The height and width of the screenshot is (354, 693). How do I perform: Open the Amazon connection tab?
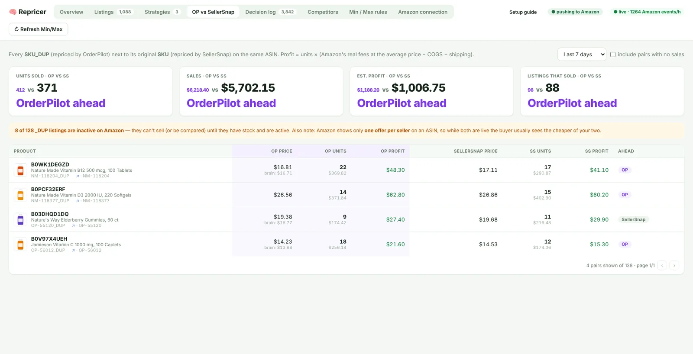click(423, 12)
